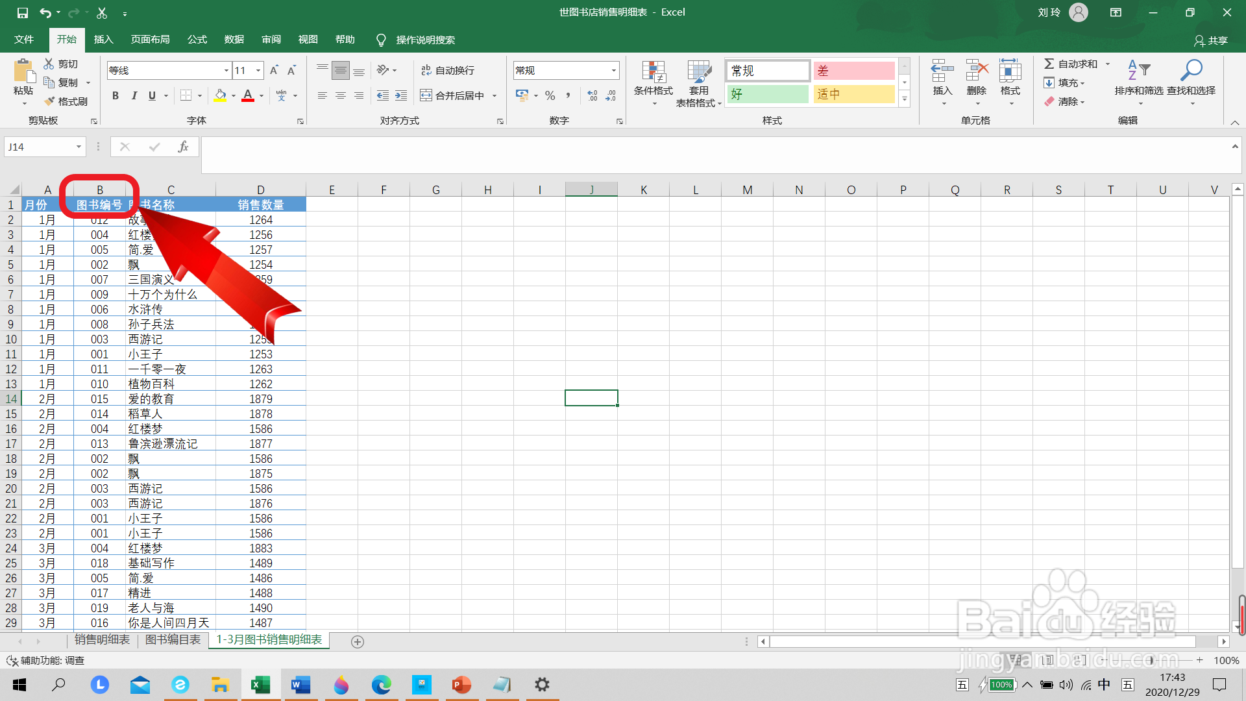Open the 图书编目表 sheet tab
The image size is (1246, 701).
(173, 640)
